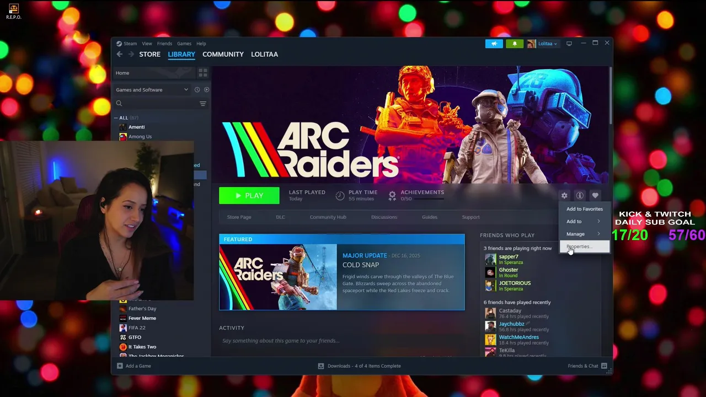Open the Support link
This screenshot has width=706, height=397.
pos(470,217)
